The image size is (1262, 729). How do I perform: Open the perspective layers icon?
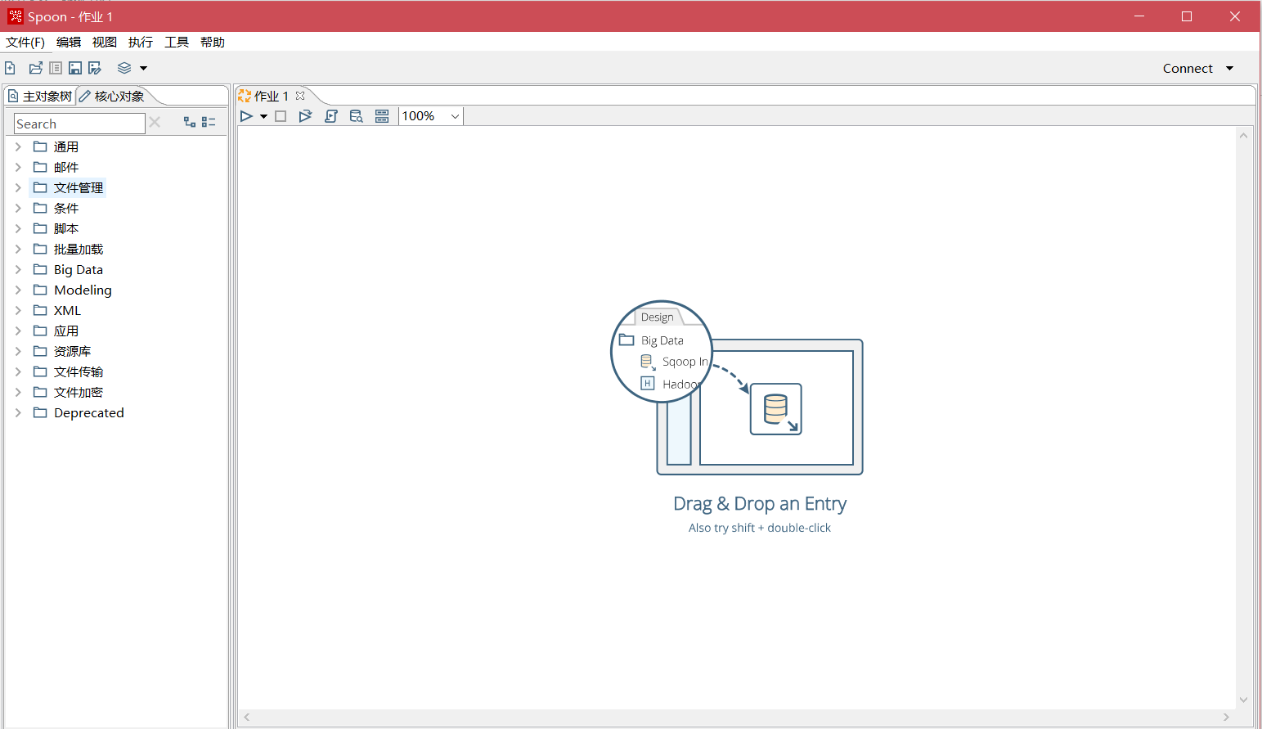point(124,69)
